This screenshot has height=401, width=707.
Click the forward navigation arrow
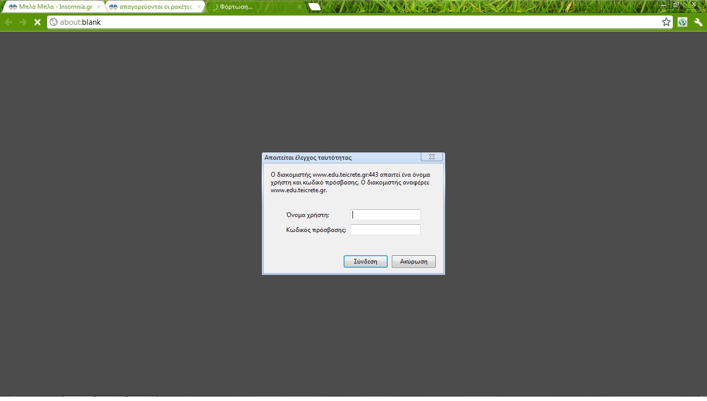tap(23, 22)
